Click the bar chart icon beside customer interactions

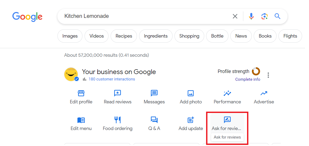(x=85, y=79)
